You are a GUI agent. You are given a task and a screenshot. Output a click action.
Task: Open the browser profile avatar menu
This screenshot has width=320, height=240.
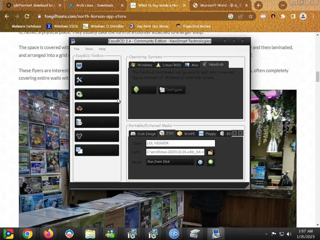pos(303,16)
